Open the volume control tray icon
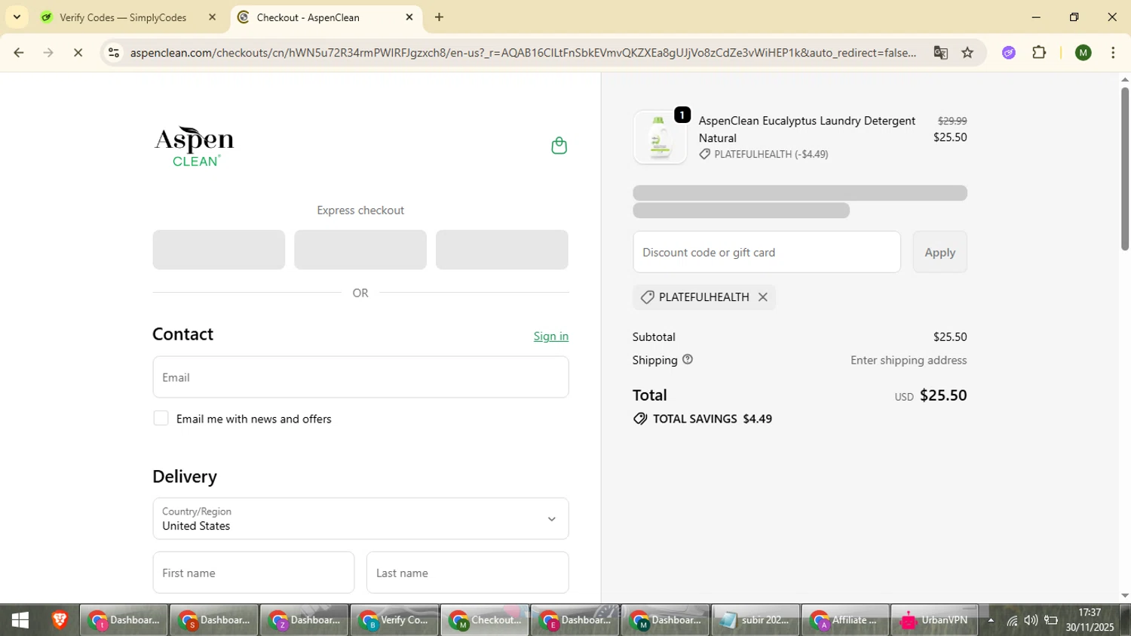The height and width of the screenshot is (636, 1131). [1031, 621]
